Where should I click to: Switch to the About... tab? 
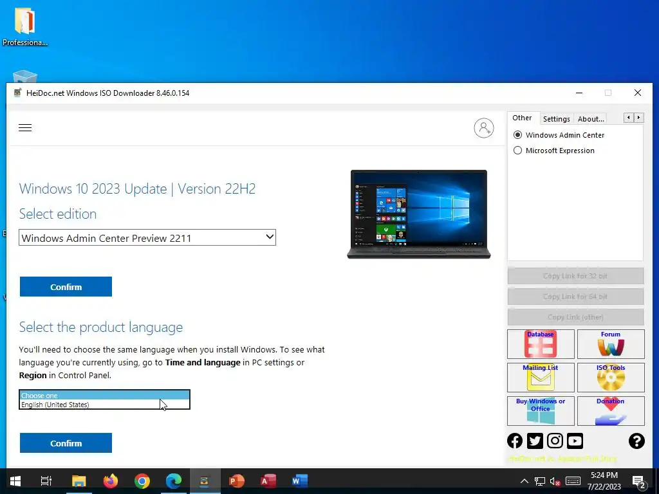tap(591, 119)
